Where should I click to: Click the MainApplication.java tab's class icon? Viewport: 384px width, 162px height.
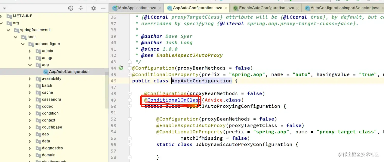tap(115, 8)
